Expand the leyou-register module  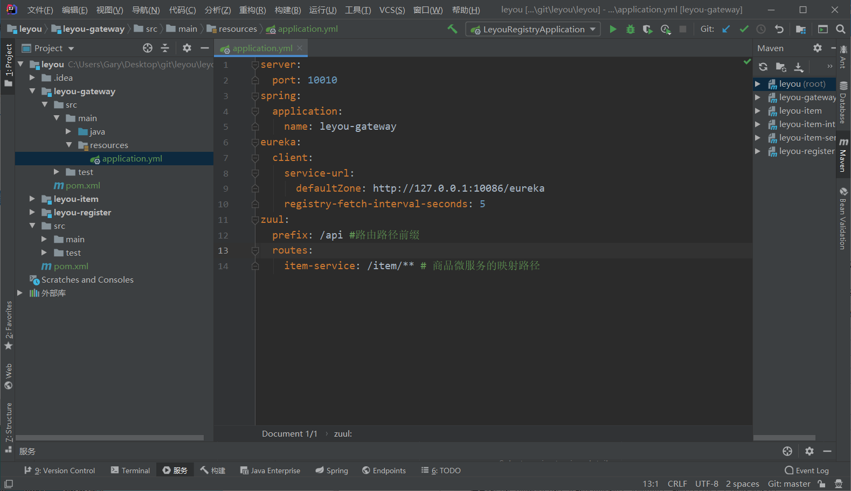[32, 212]
